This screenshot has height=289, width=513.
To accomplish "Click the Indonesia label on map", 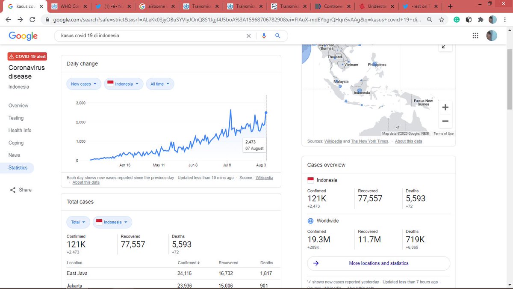I will coord(362,93).
